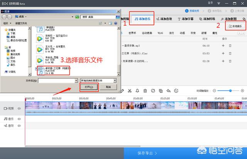This screenshot has height=159, width=247.
Task: Click the undo arrow icon
Action: 168,91
